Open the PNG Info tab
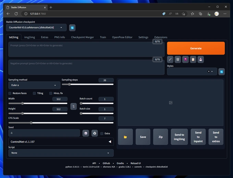 pos(60,37)
